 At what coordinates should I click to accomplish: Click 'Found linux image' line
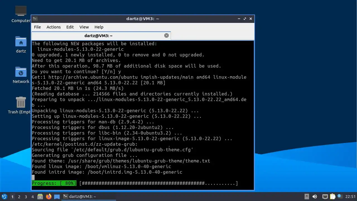tap(102, 167)
